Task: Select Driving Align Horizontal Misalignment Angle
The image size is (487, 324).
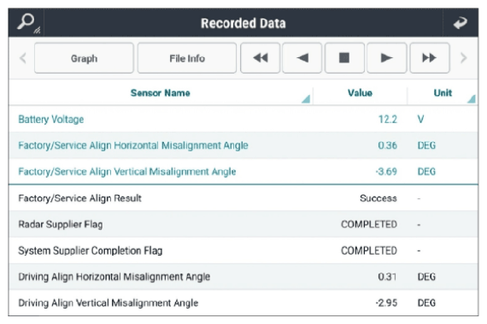Action: 243,276
